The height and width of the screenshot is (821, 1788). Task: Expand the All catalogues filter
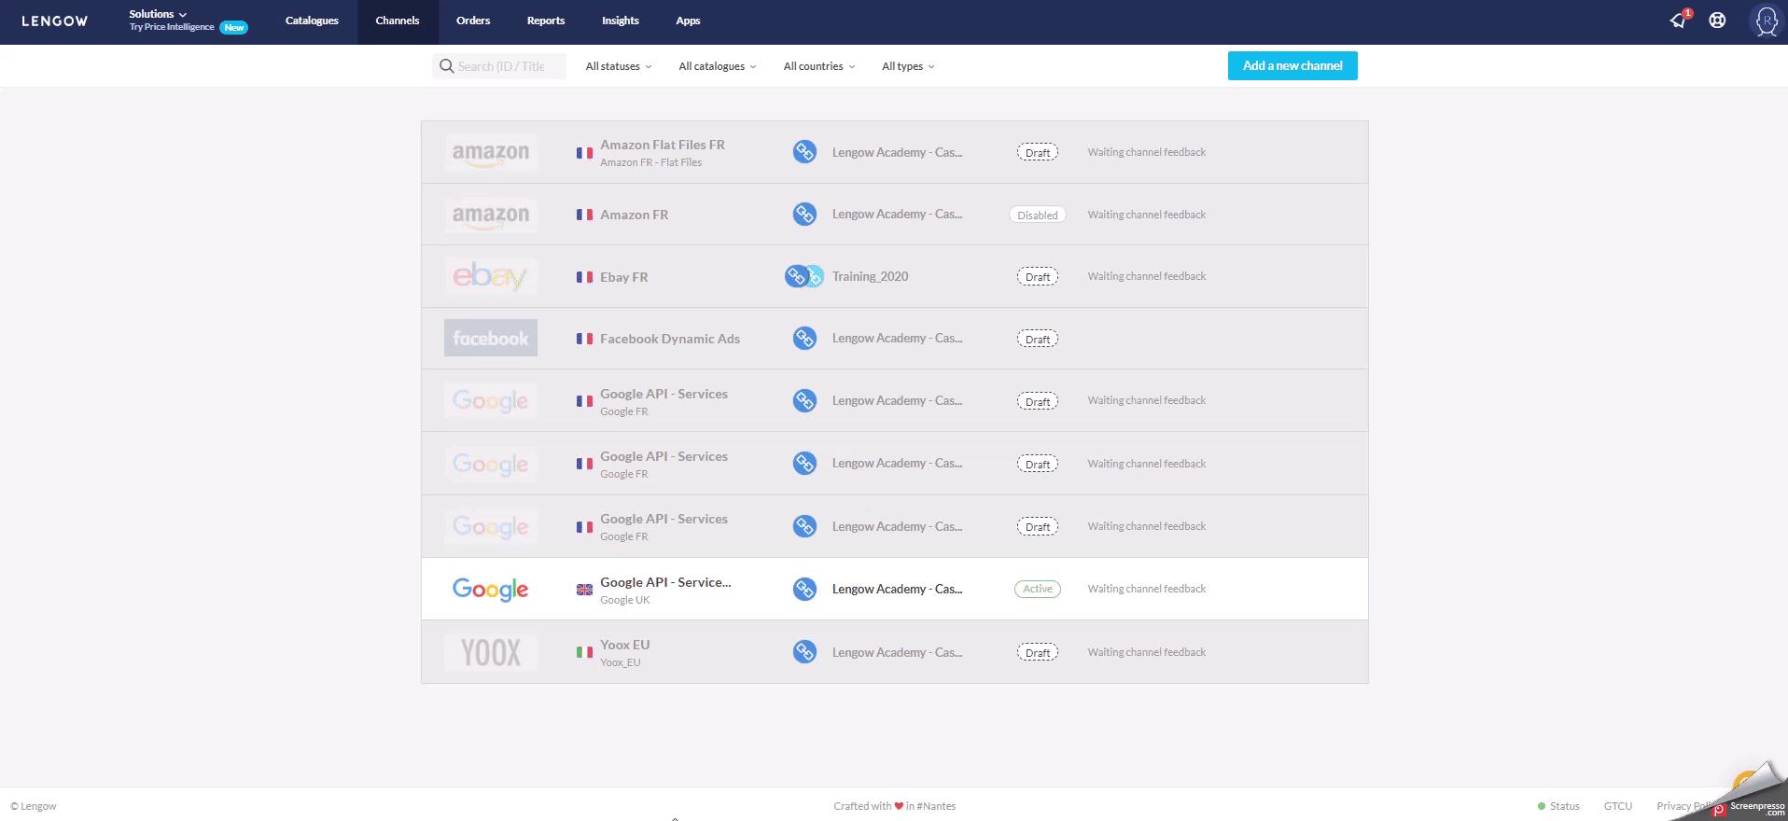tap(717, 66)
